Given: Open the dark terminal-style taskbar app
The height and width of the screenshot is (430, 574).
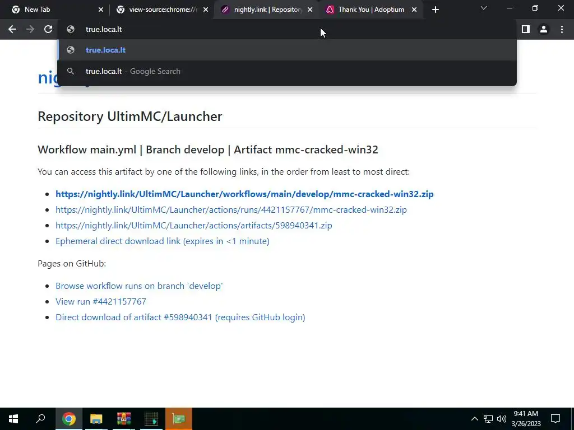Looking at the screenshot, I should (x=151, y=419).
